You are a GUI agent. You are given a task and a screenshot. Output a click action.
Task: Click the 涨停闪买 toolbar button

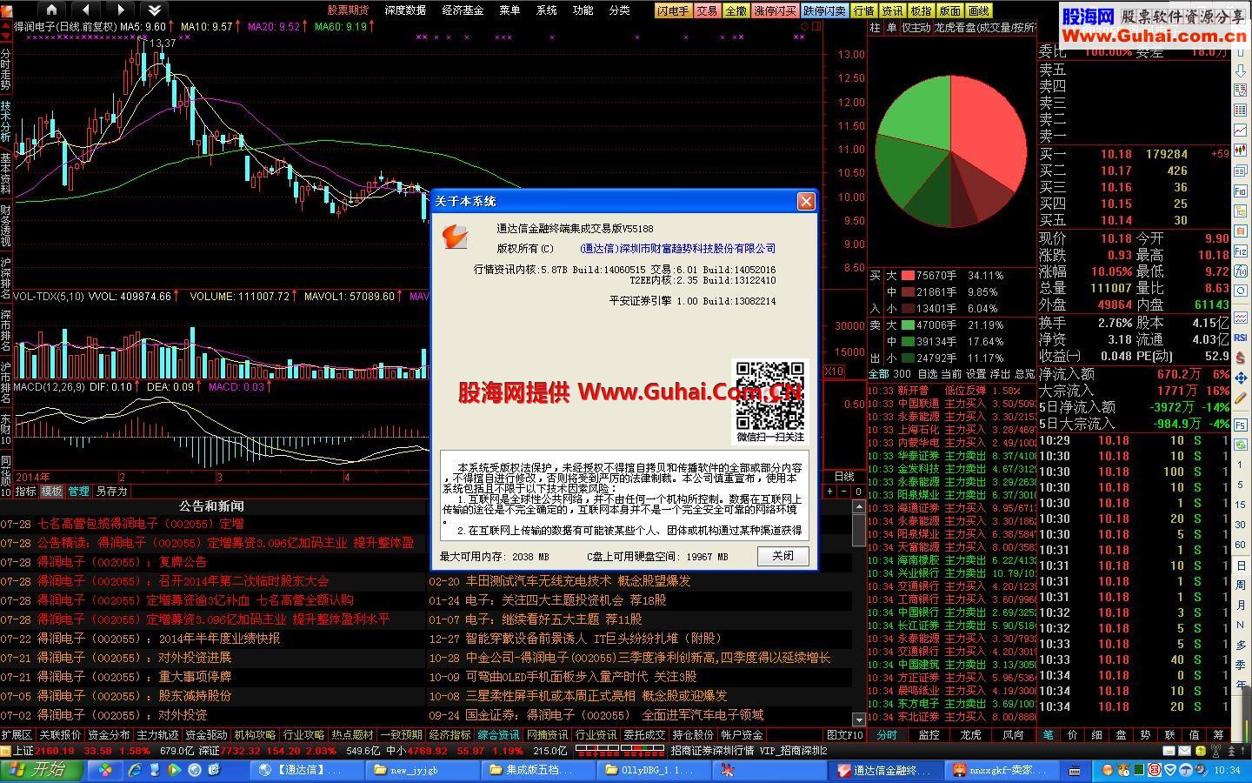click(x=775, y=10)
